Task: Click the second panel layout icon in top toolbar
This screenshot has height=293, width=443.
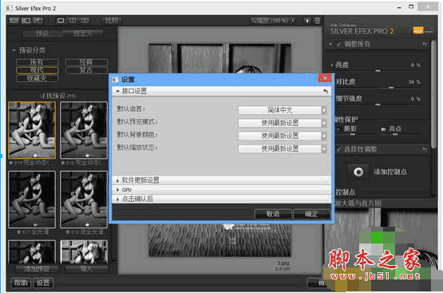Action: 26,20
